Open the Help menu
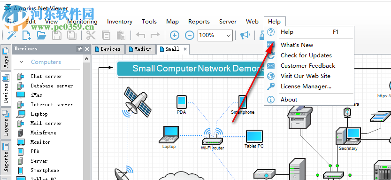The image size is (391, 180). [274, 22]
